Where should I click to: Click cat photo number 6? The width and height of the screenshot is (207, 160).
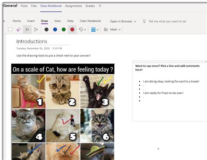(x=97, y=125)
